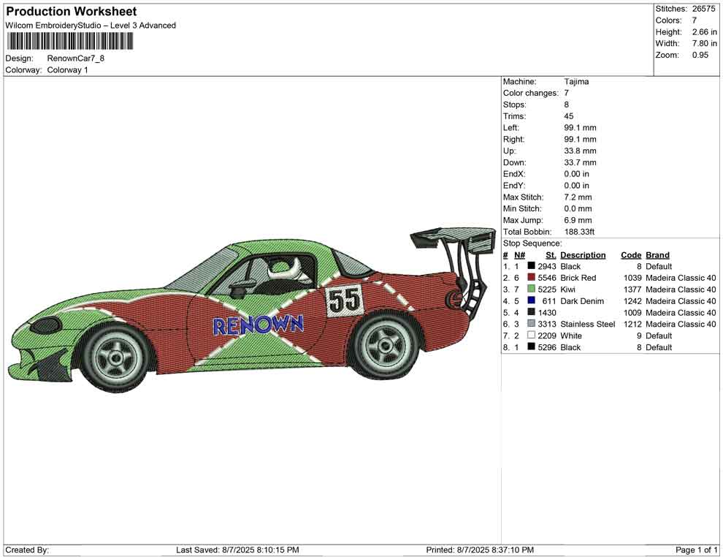This screenshot has height=557, width=723.
Task: Click the Created By label
Action: 27,550
